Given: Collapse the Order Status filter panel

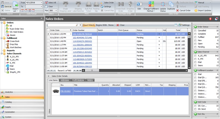Looking at the screenshot, I should coord(217,27).
